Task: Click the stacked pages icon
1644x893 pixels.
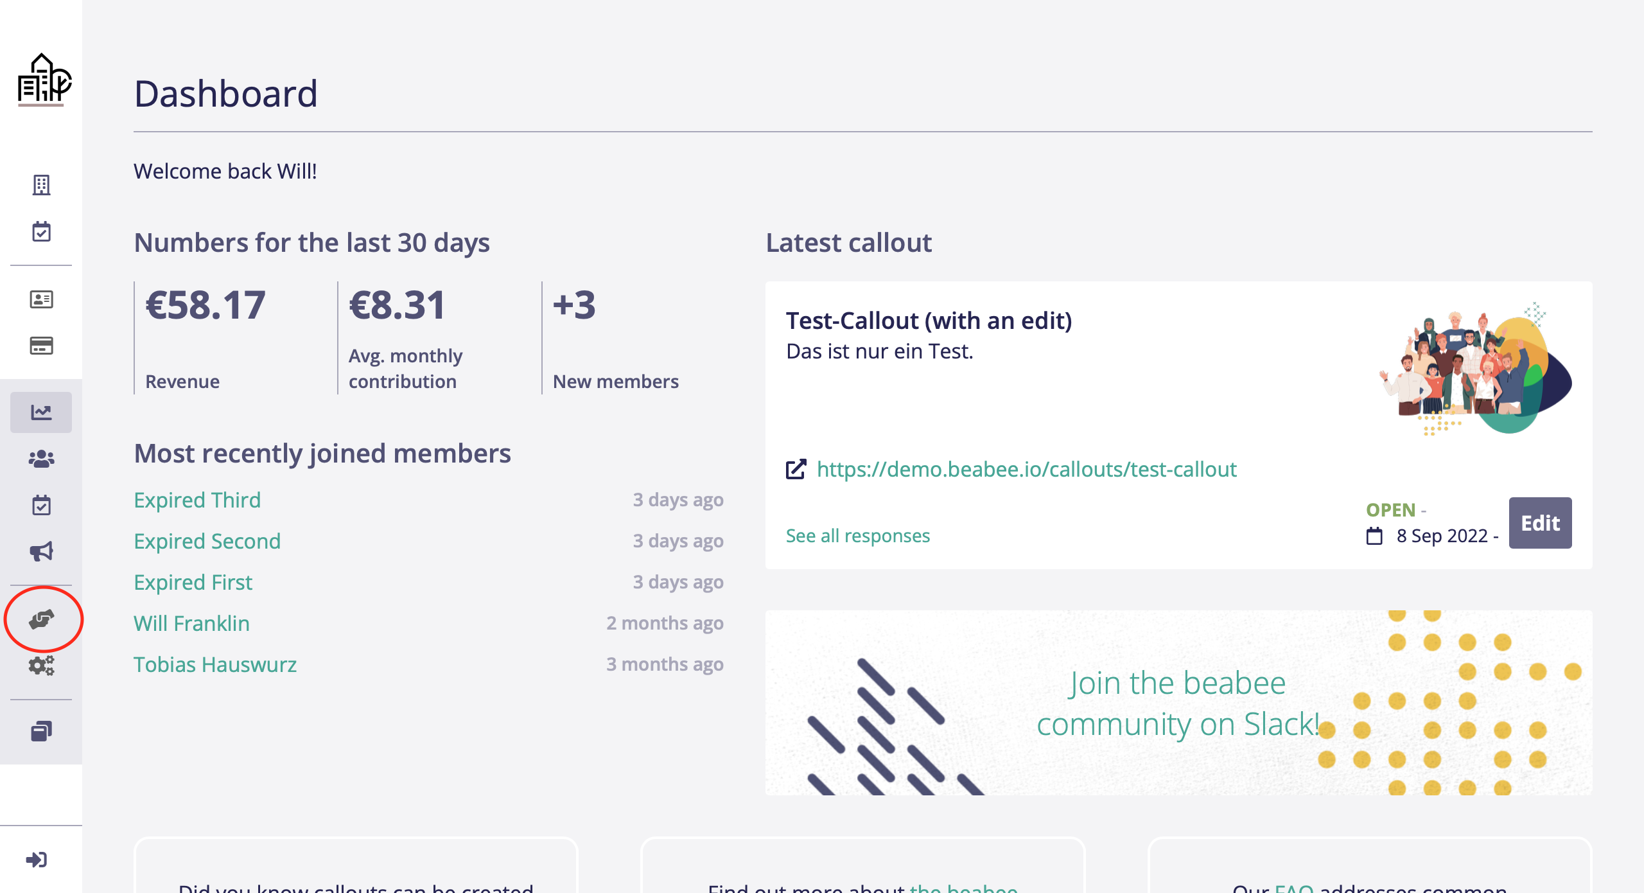Action: pyautogui.click(x=41, y=731)
